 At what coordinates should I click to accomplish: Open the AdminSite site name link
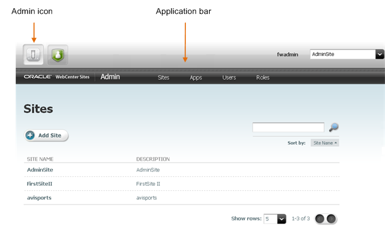[40, 169]
